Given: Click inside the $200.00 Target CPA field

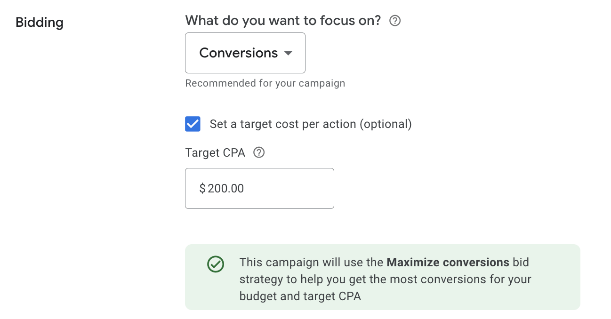Looking at the screenshot, I should (259, 188).
